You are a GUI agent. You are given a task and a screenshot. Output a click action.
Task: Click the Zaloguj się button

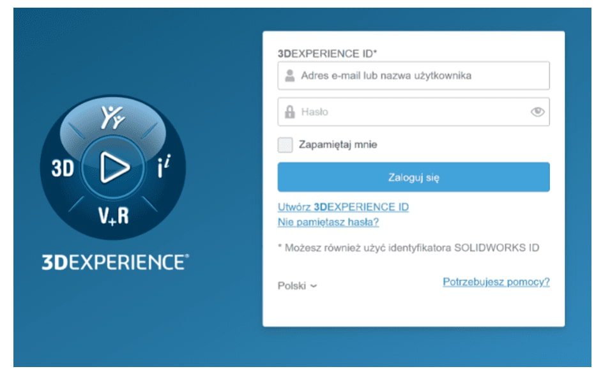413,177
